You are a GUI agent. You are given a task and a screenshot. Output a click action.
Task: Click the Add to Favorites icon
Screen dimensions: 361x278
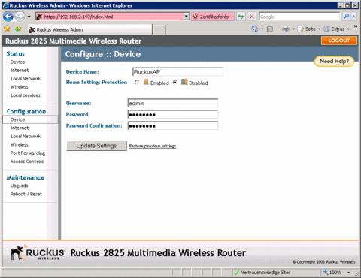tap(18, 29)
